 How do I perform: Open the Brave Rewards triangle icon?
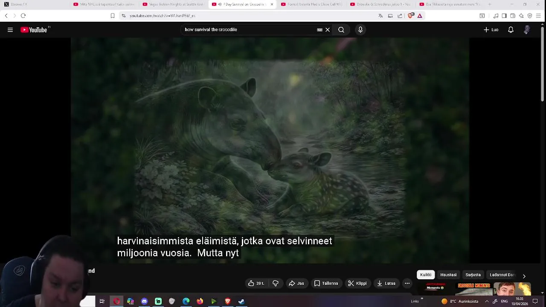click(x=420, y=16)
